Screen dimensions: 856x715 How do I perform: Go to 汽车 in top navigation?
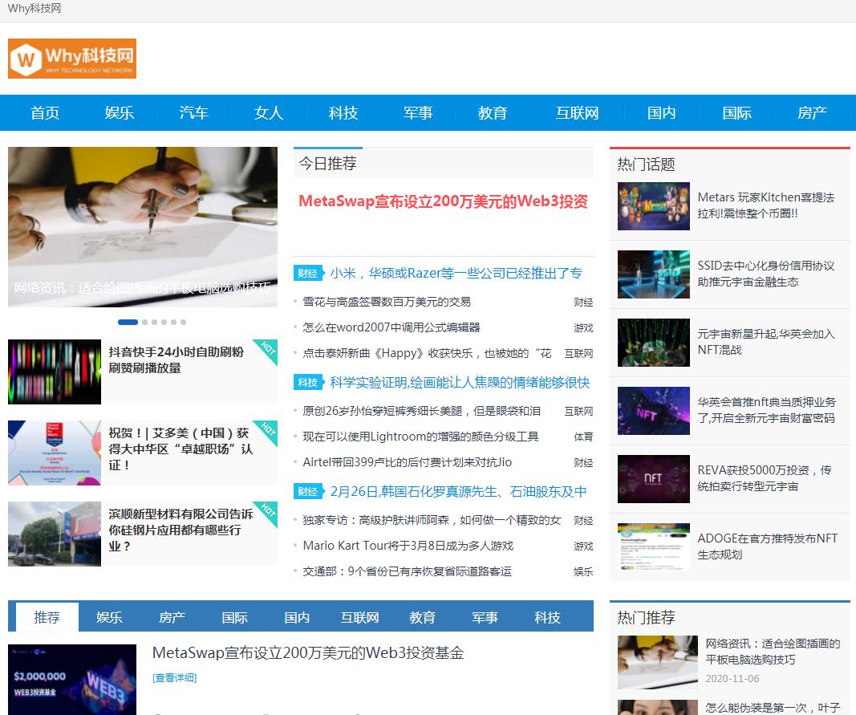tap(194, 112)
